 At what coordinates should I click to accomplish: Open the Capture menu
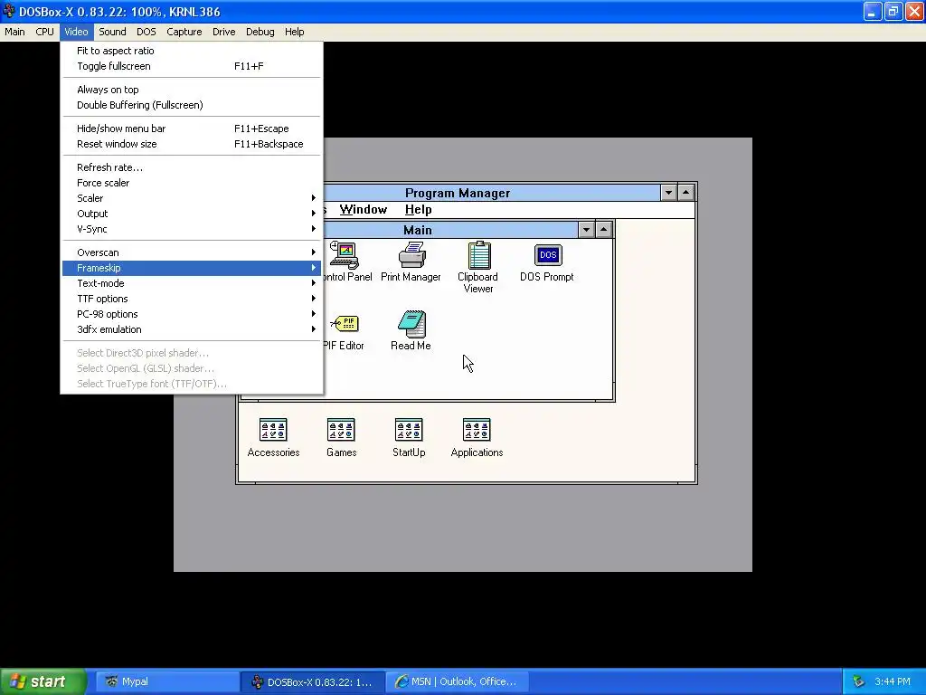point(184,32)
